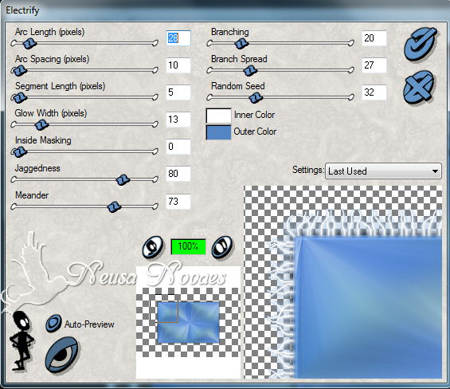
Task: Click the Jaggedness slider handle
Action: pos(123,180)
